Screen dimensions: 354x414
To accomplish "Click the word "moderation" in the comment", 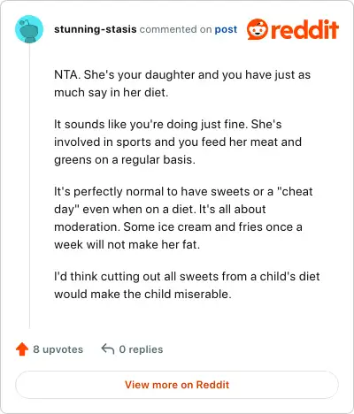I will point(87,227).
